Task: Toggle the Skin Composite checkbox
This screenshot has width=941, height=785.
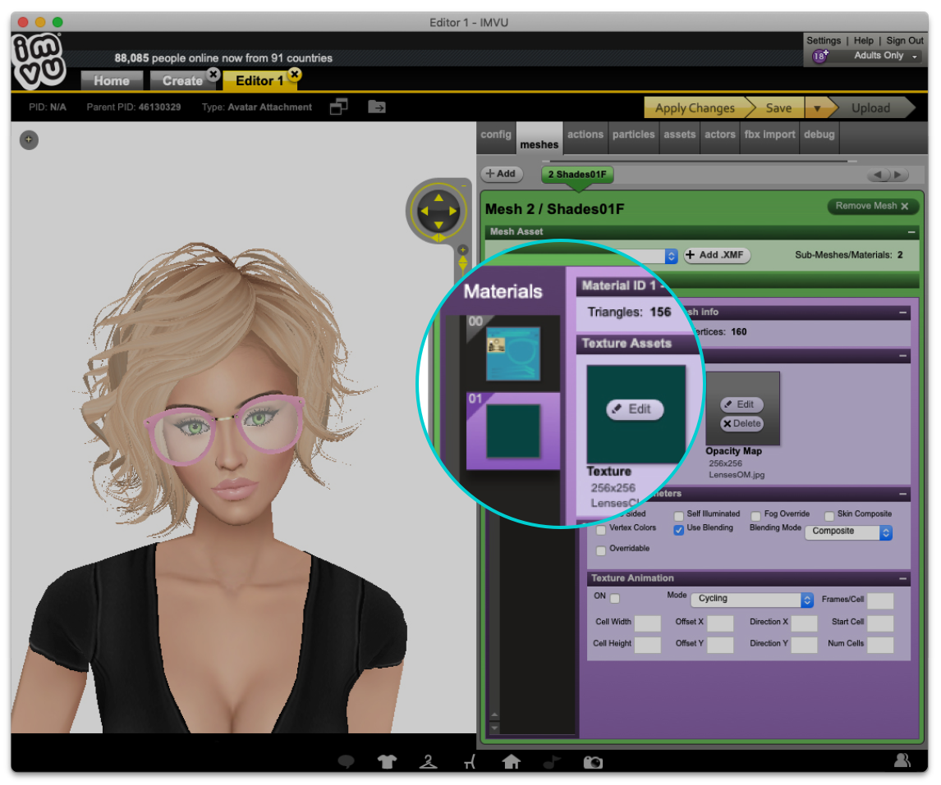Action: coord(829,516)
